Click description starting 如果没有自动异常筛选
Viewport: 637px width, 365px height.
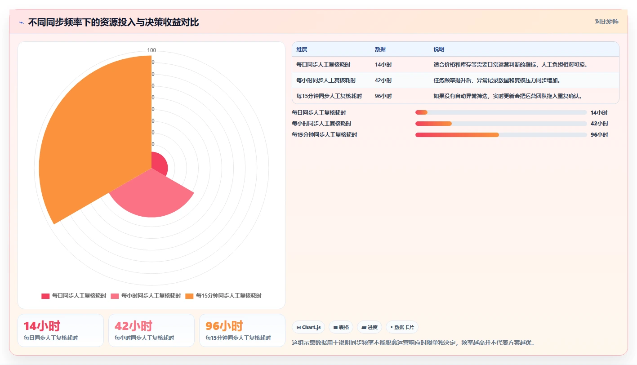click(508, 96)
